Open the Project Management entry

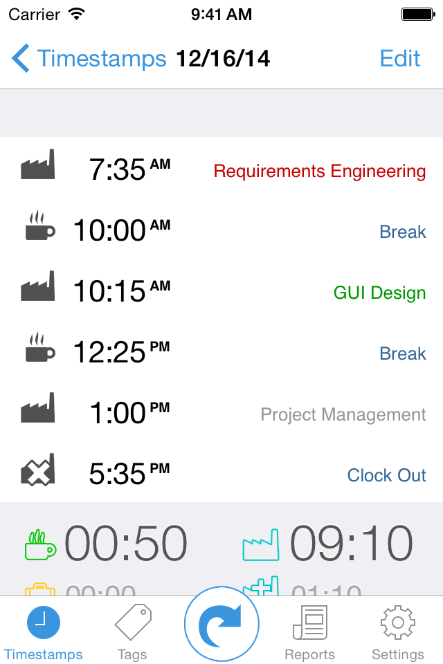[343, 414]
